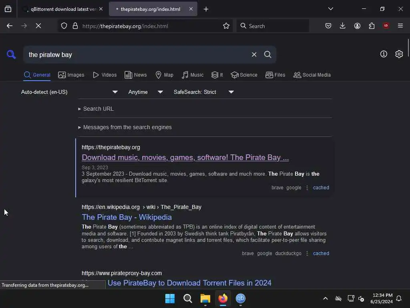The width and height of the screenshot is (410, 308).
Task: Switch to the Videos category
Action: point(105,75)
